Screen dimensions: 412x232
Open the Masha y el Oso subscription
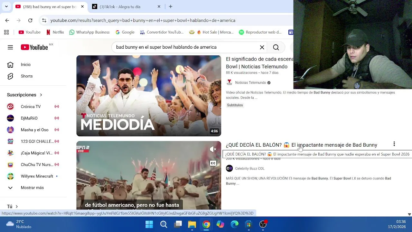[x=33, y=130]
